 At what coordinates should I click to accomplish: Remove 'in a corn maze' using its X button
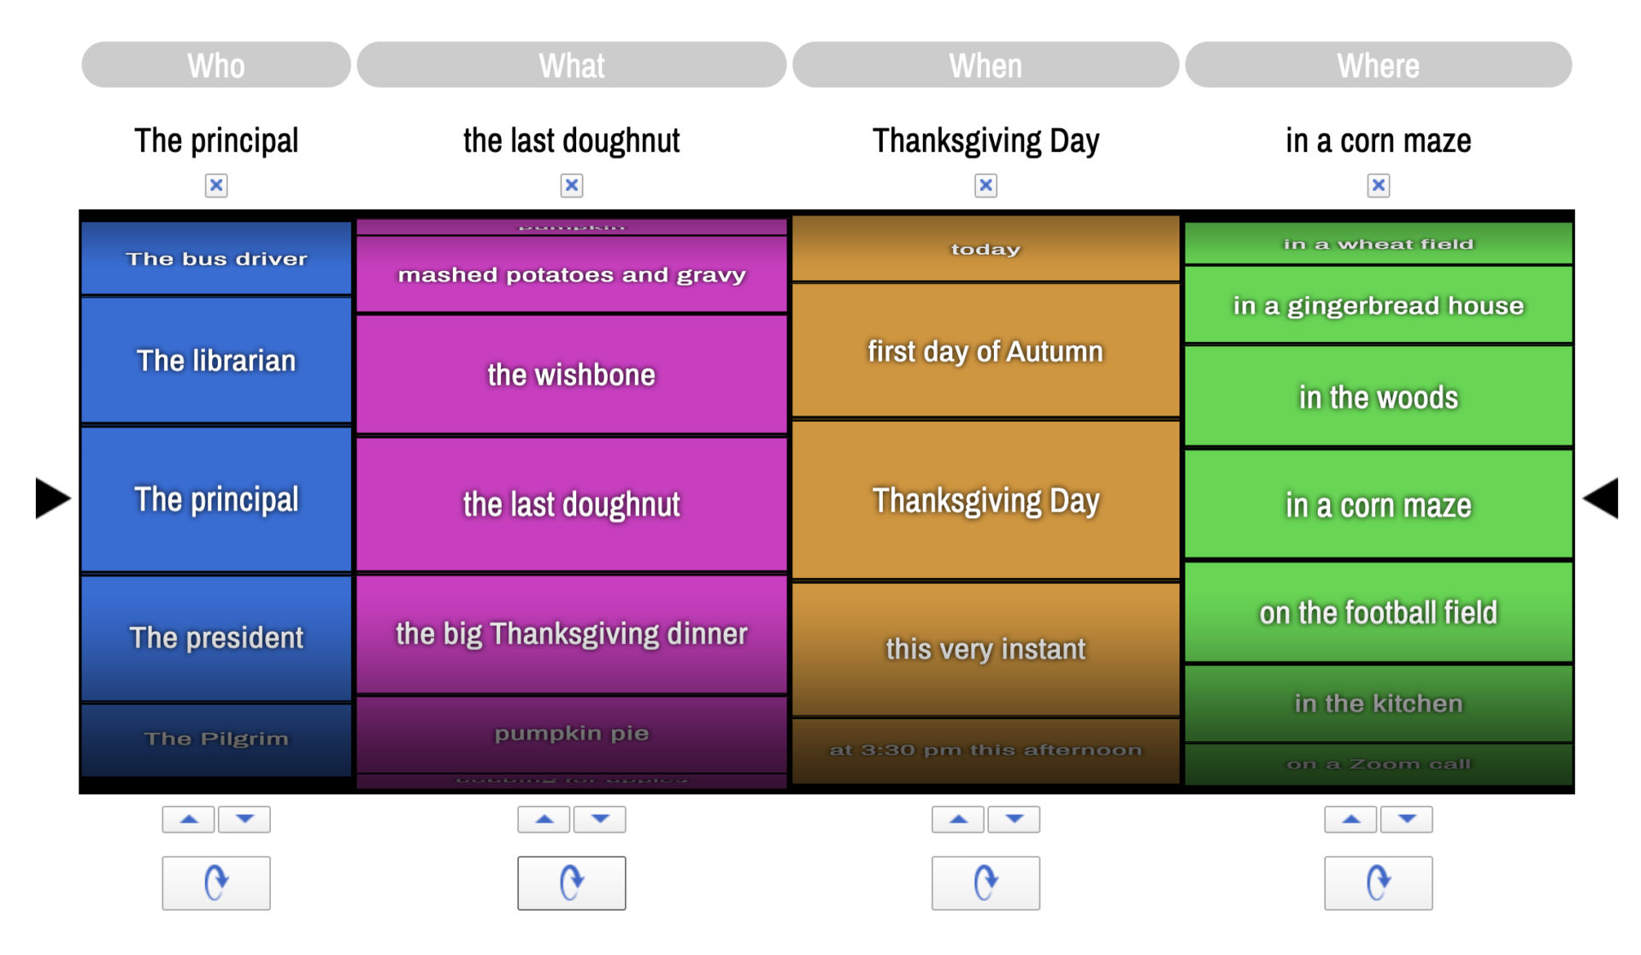pyautogui.click(x=1378, y=185)
